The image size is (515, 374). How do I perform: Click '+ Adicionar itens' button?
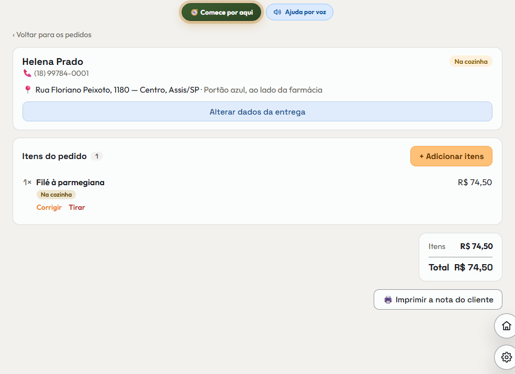click(x=451, y=156)
